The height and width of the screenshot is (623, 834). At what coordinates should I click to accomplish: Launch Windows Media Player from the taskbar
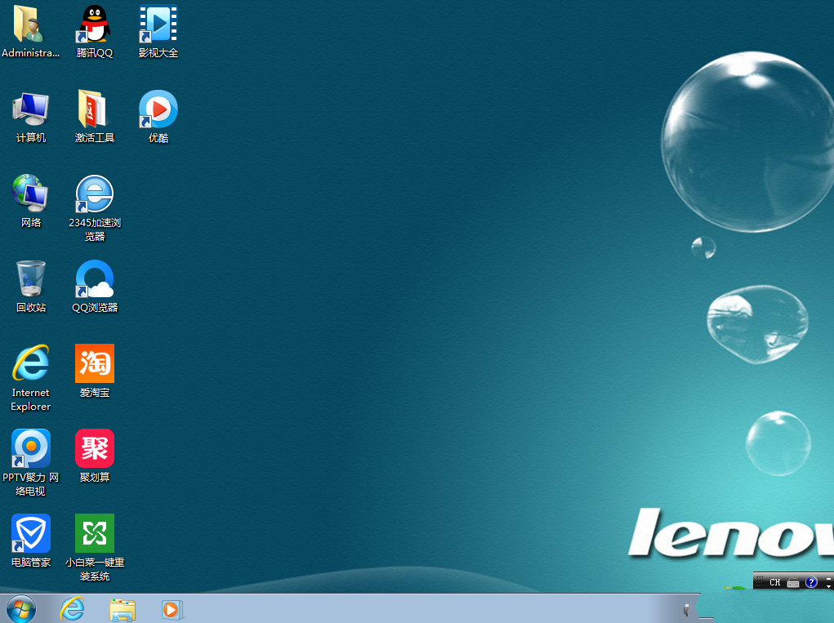point(172,609)
